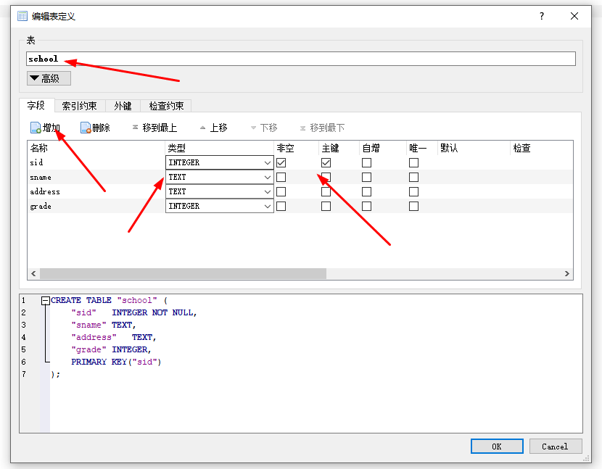The image size is (602, 469).
Task: Switch to the 外键 tab
Action: [x=123, y=106]
